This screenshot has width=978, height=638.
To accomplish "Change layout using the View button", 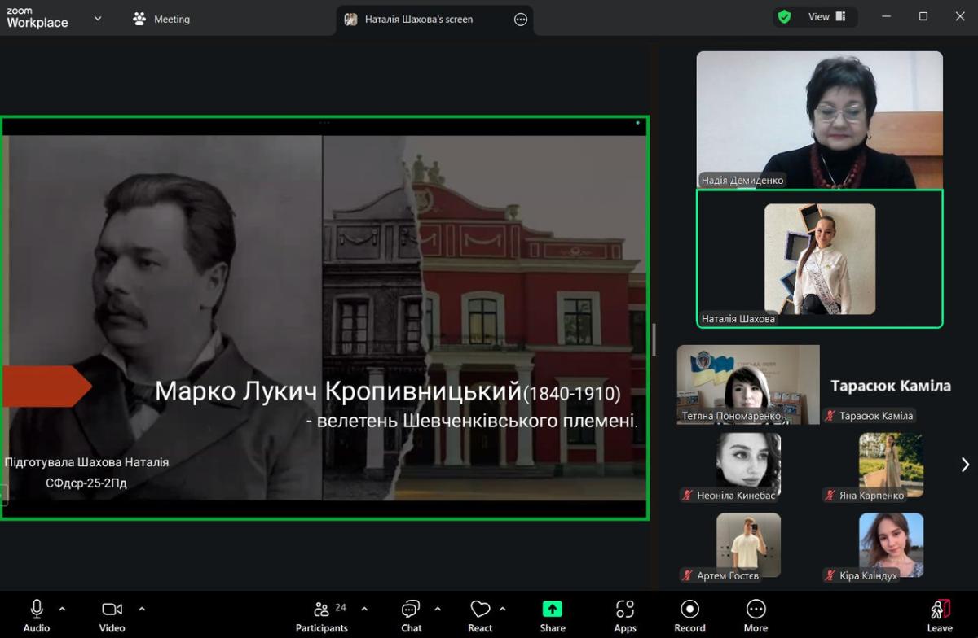I will pyautogui.click(x=827, y=17).
